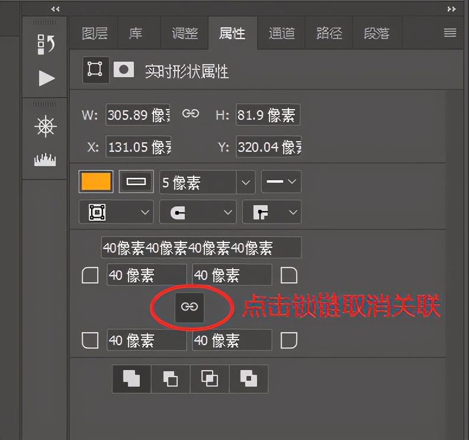Open the Navigator wheel icon
This screenshot has height=440, width=469.
(46, 126)
